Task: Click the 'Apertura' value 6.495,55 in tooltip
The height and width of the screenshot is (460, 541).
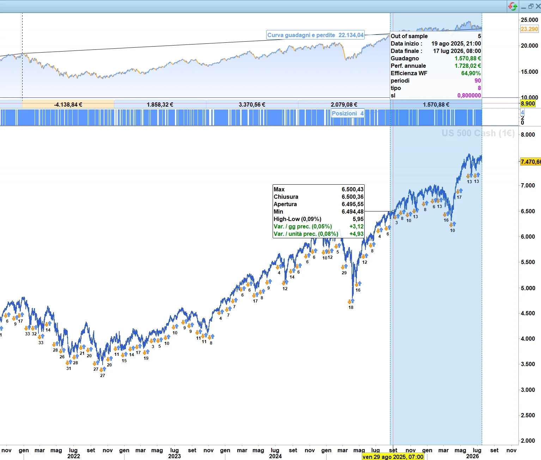Action: [x=352, y=204]
